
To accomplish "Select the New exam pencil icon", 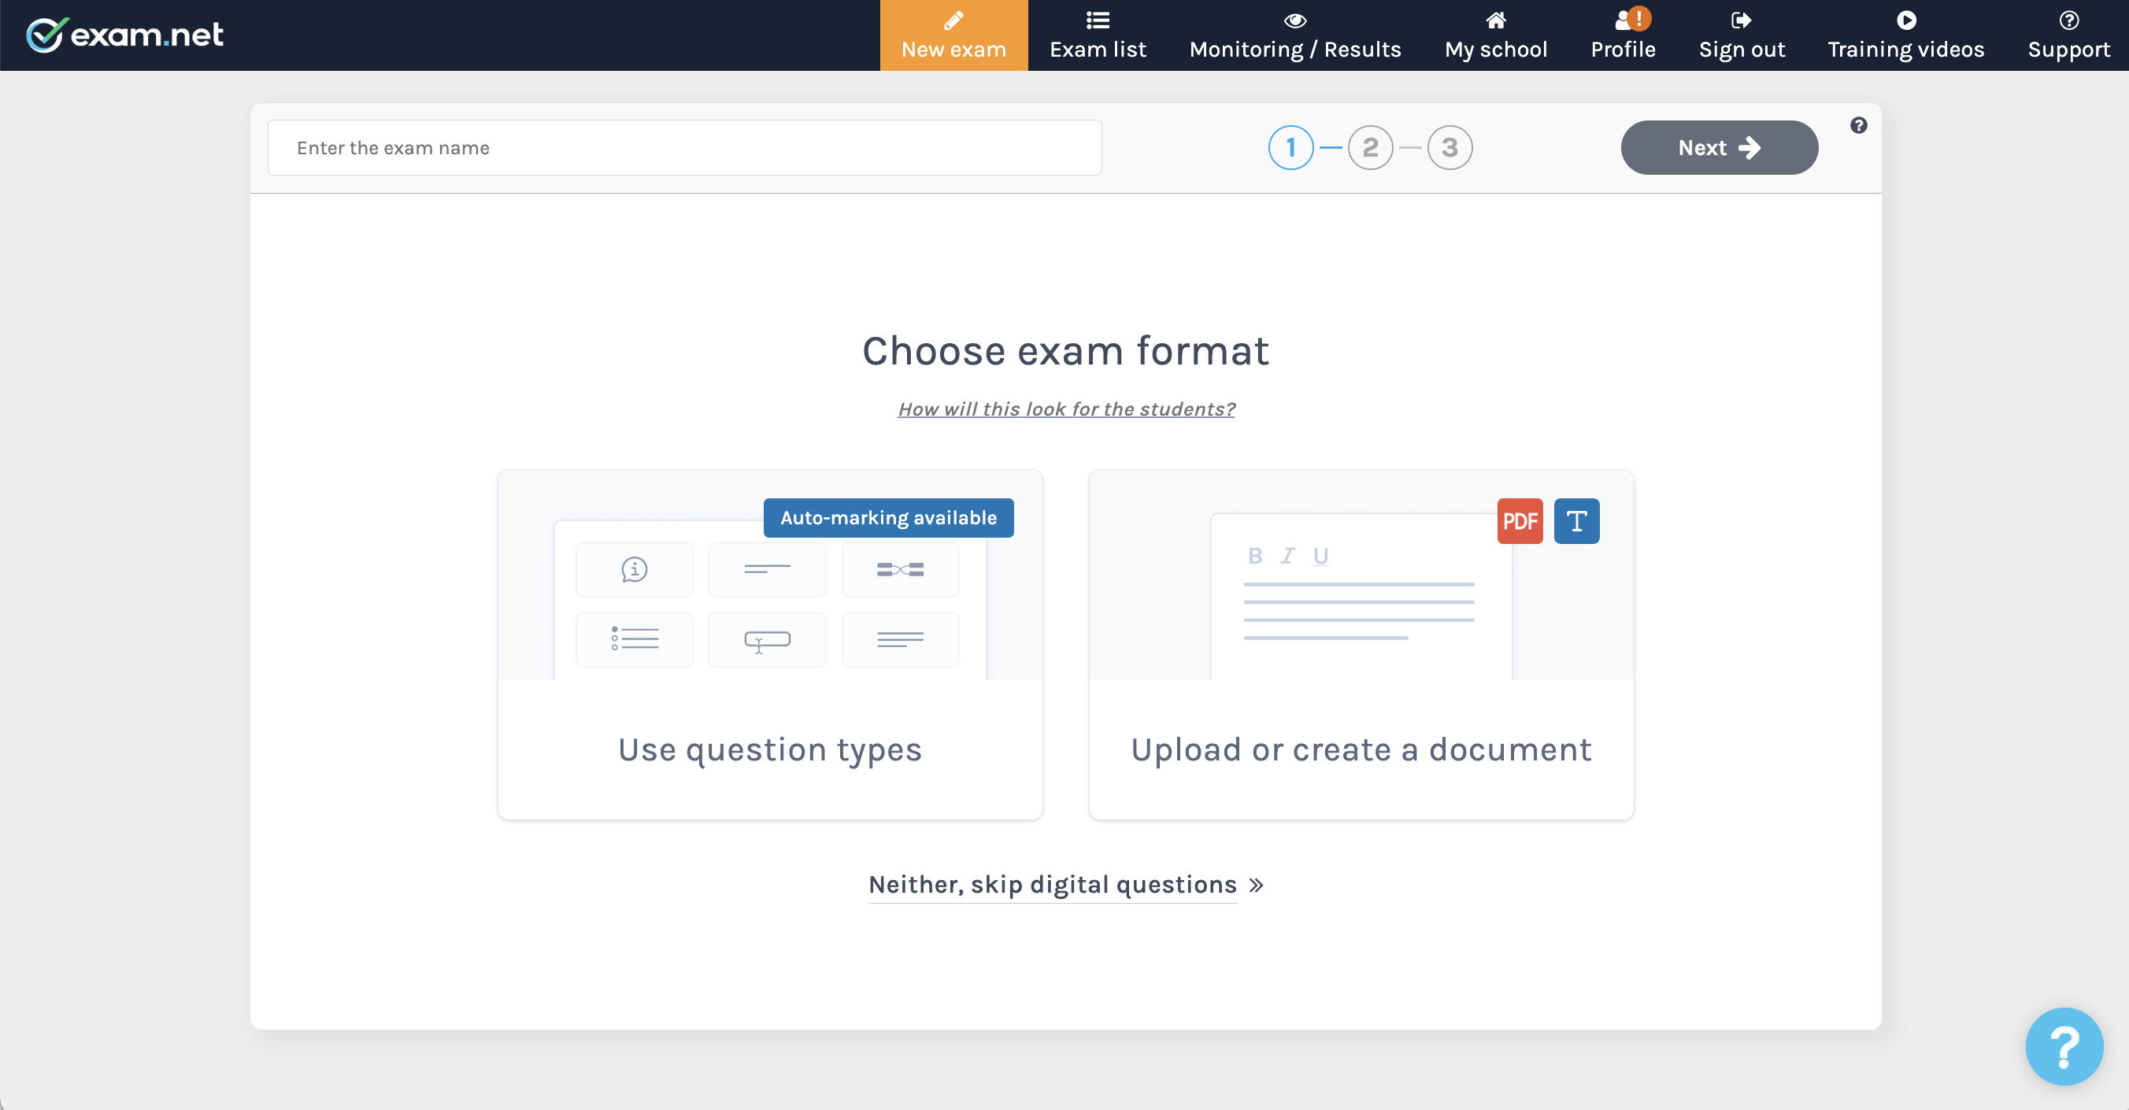I will coord(953,20).
